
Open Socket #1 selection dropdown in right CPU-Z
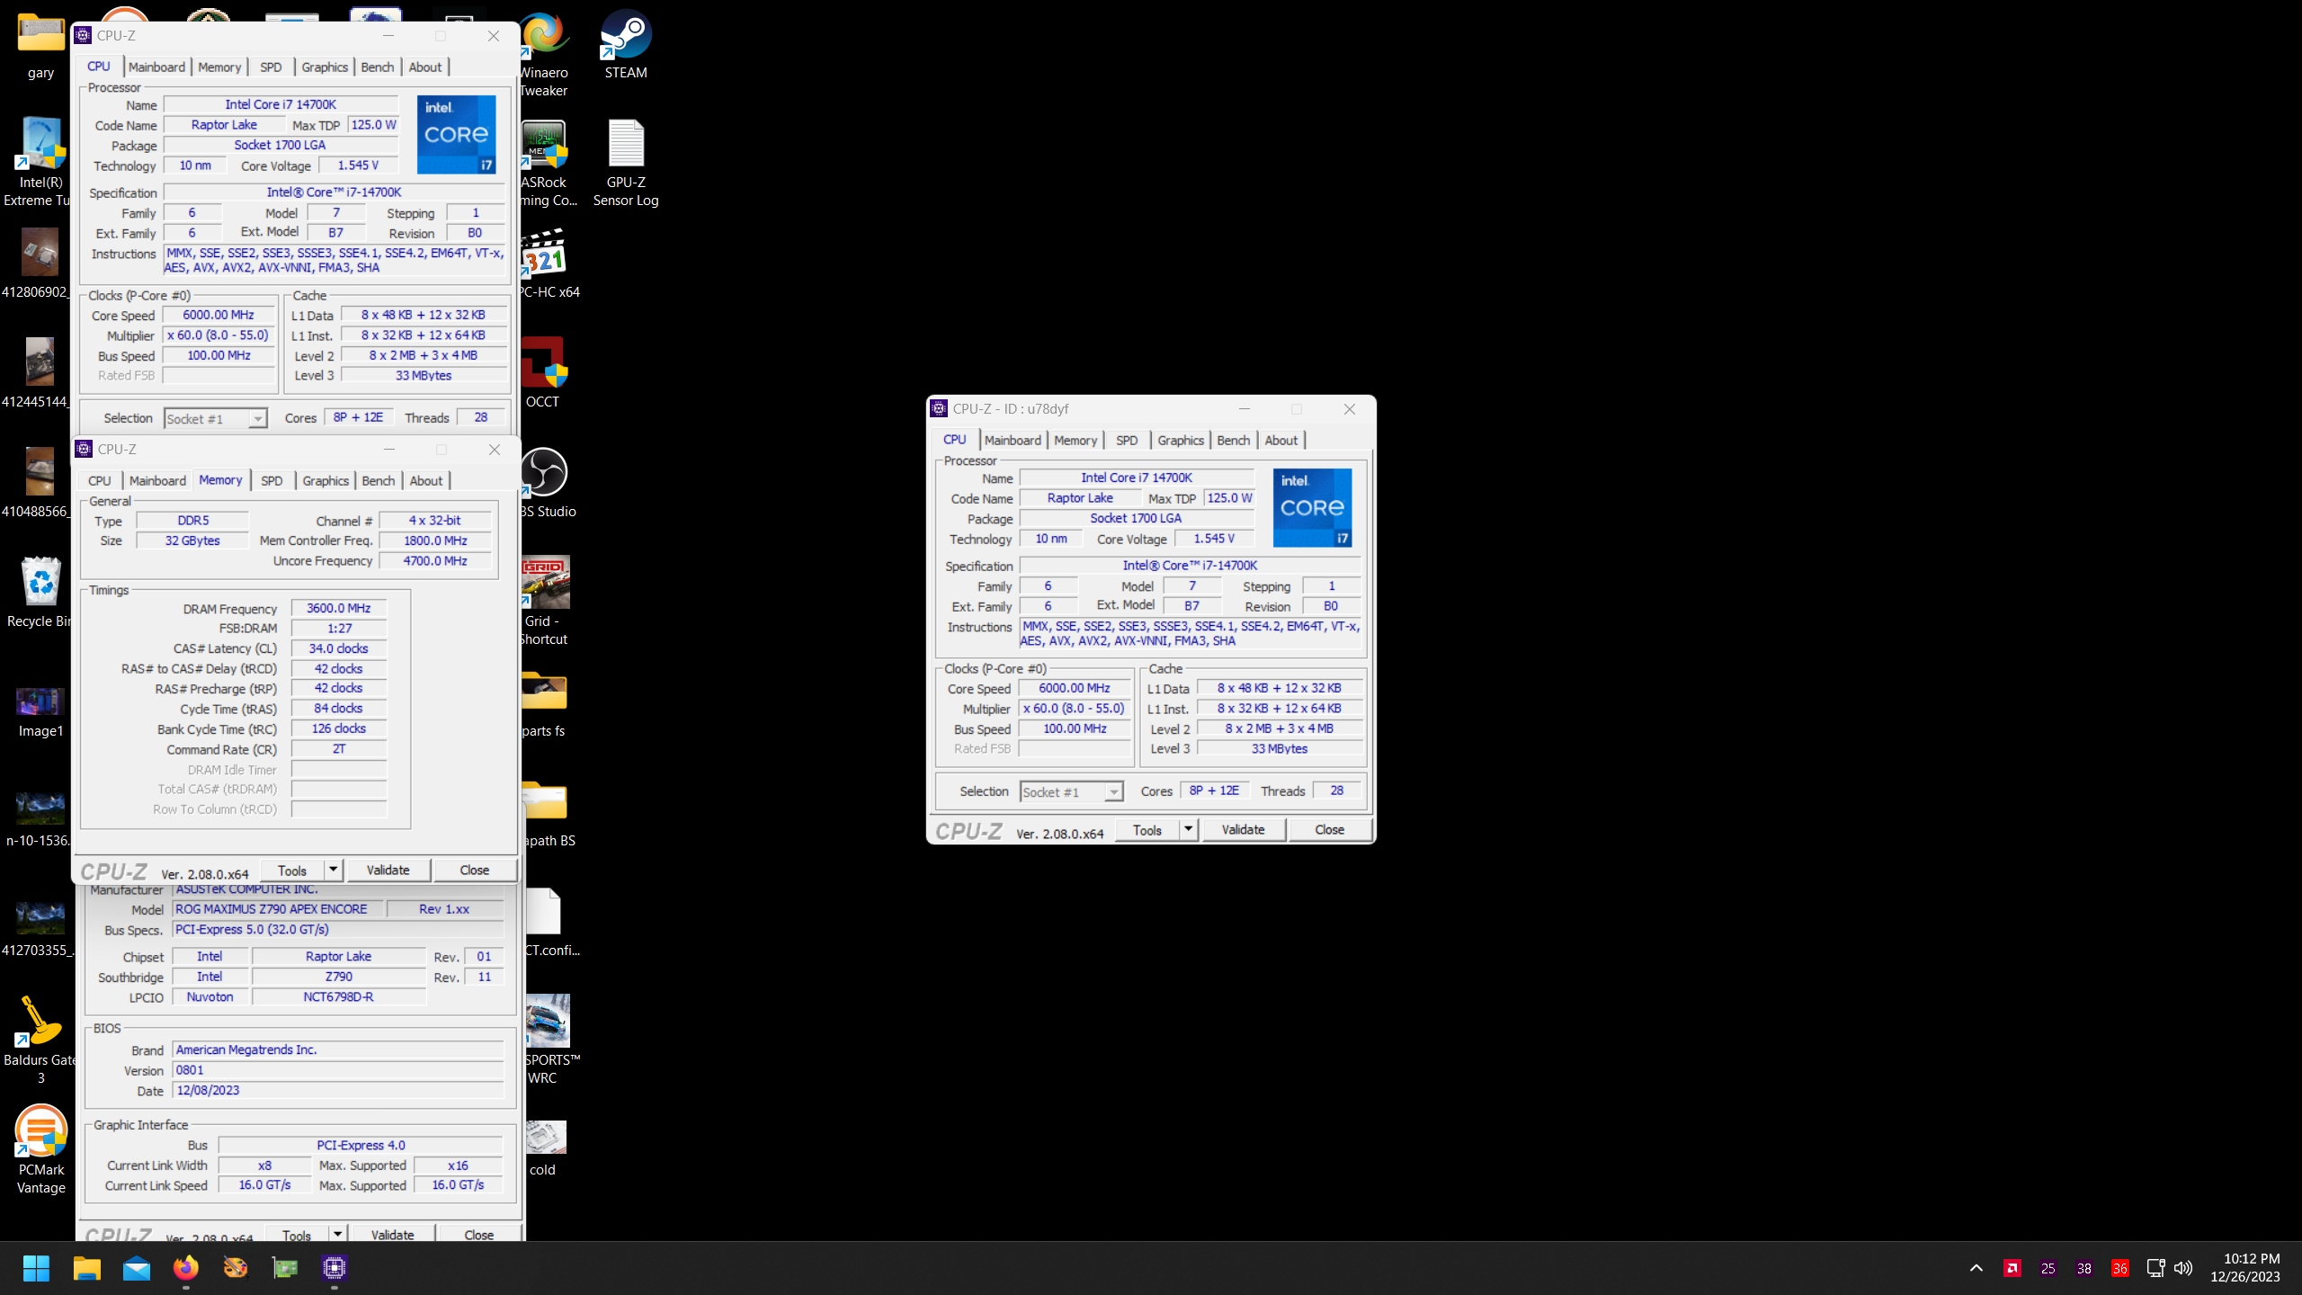tap(1072, 792)
